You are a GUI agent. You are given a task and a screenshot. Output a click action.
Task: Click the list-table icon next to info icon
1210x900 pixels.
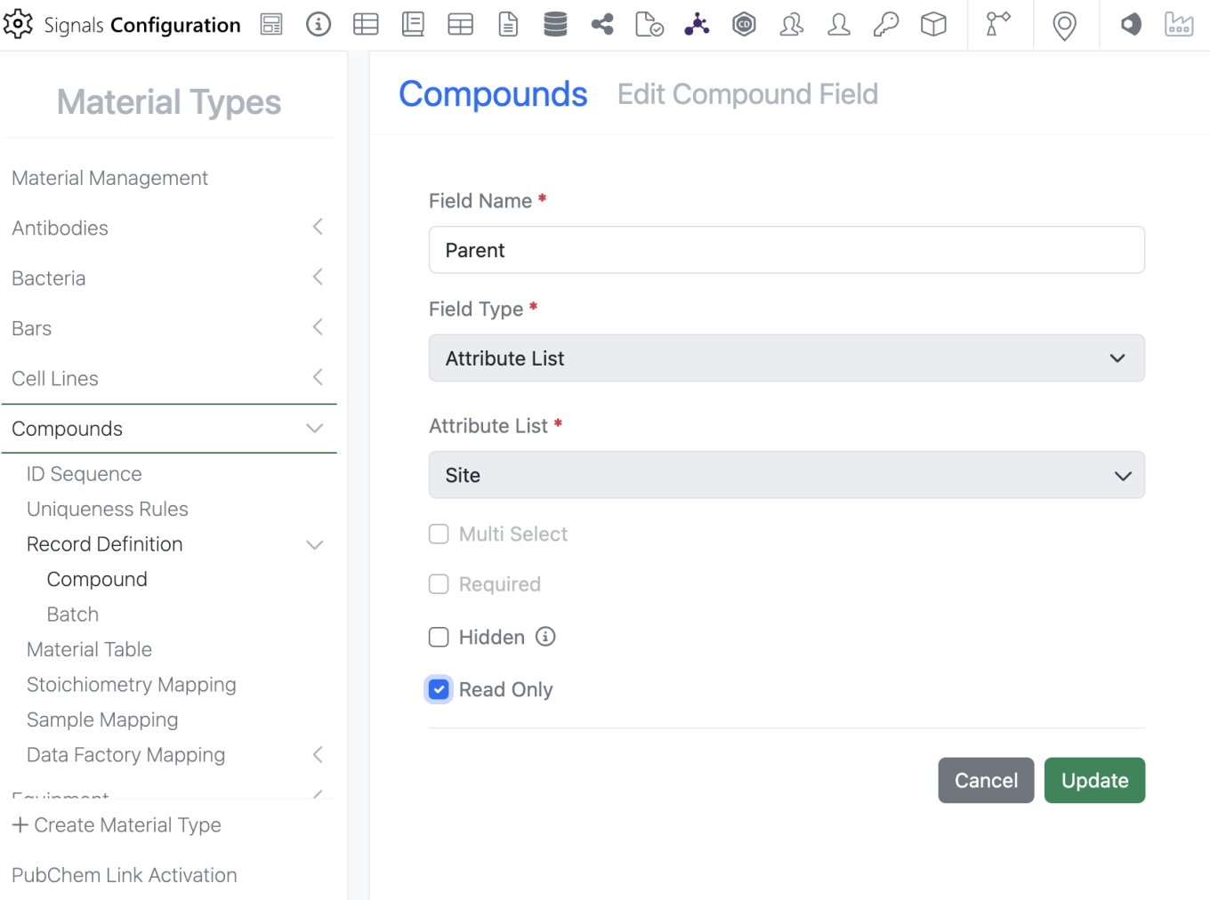click(x=366, y=24)
